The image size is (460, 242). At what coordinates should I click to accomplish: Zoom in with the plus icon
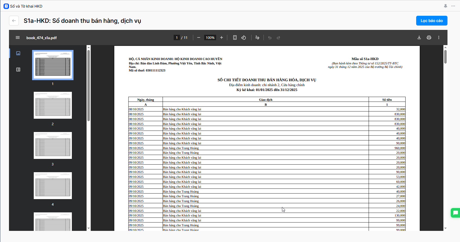point(222,38)
